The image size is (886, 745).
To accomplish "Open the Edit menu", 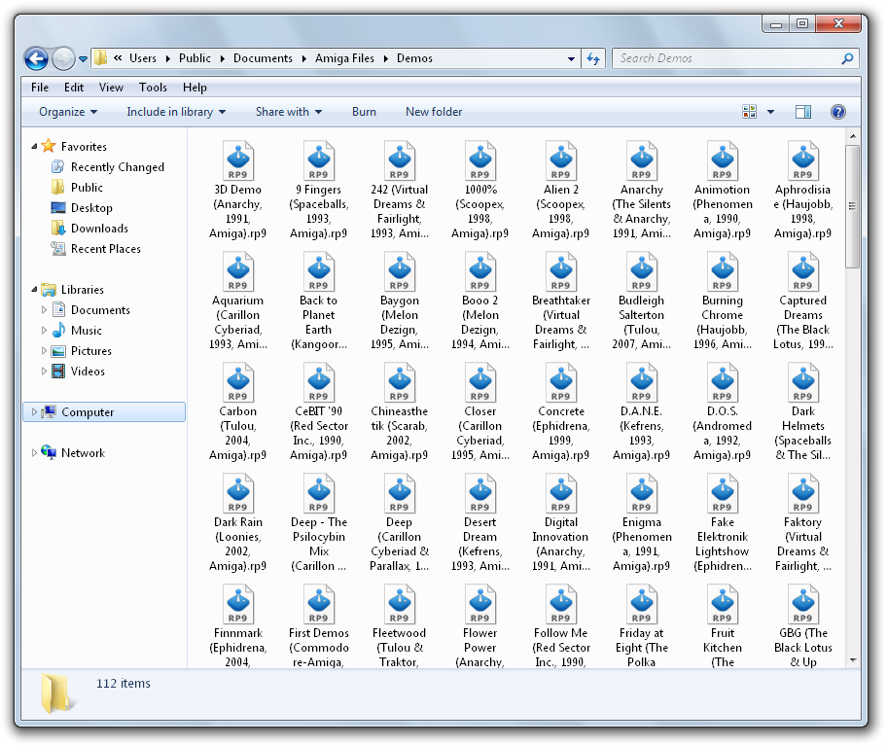I will point(74,88).
